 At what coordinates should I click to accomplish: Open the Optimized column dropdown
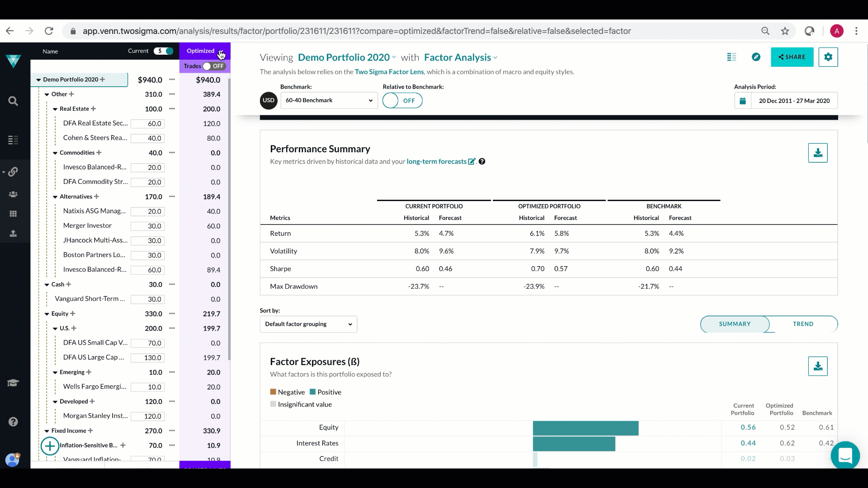(221, 51)
